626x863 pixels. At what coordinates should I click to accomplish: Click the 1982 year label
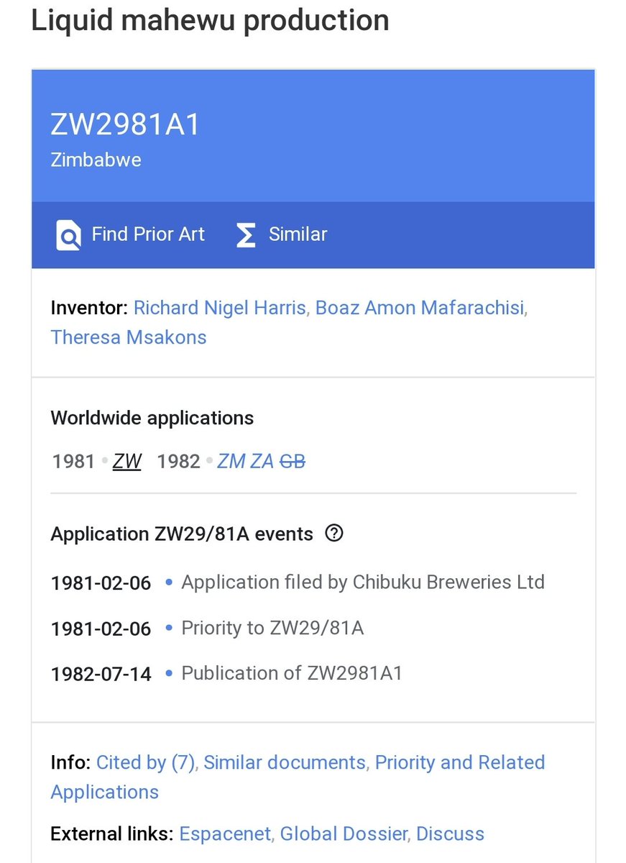click(178, 461)
